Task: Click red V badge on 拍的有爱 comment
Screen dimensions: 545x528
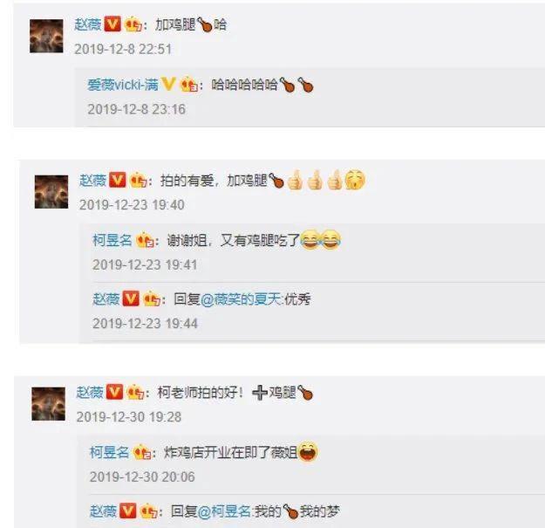Action: 118,180
